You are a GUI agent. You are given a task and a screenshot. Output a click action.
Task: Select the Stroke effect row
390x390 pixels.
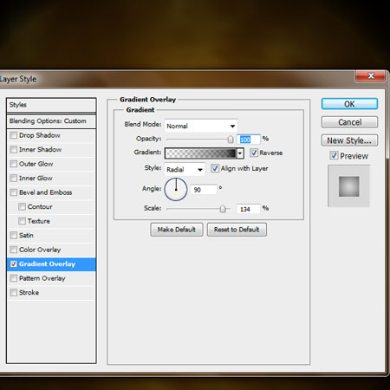[x=51, y=293]
